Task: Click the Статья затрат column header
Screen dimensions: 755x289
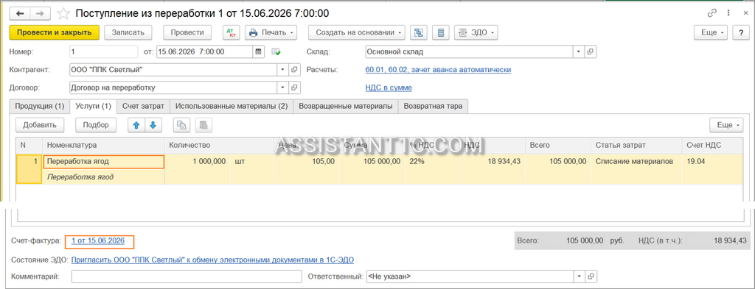Action: pos(636,145)
